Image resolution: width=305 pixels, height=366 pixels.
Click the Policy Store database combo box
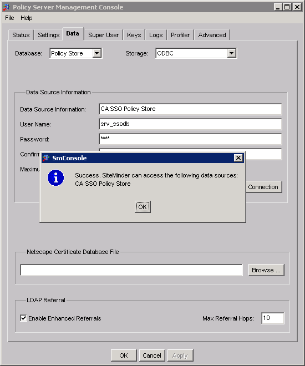(76, 53)
